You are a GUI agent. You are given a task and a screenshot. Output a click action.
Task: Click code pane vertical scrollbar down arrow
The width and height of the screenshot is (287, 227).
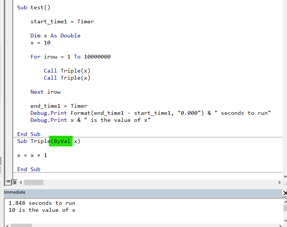pos(285,176)
